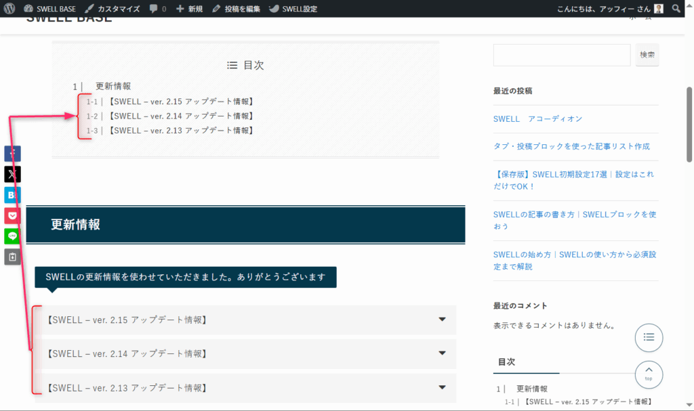Viewport: 694px width, 411px height.
Task: Open SWELLの始め方 post link
Action: point(575,261)
